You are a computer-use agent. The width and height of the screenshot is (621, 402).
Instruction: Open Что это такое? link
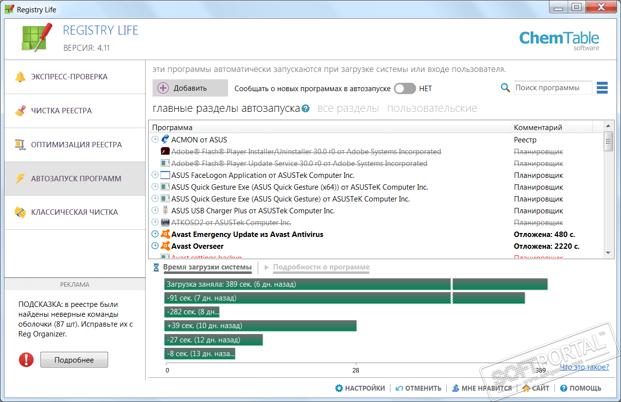(584, 367)
